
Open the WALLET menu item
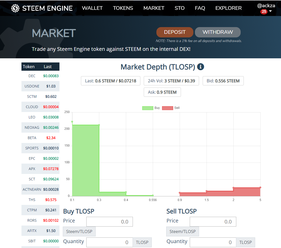point(92,8)
